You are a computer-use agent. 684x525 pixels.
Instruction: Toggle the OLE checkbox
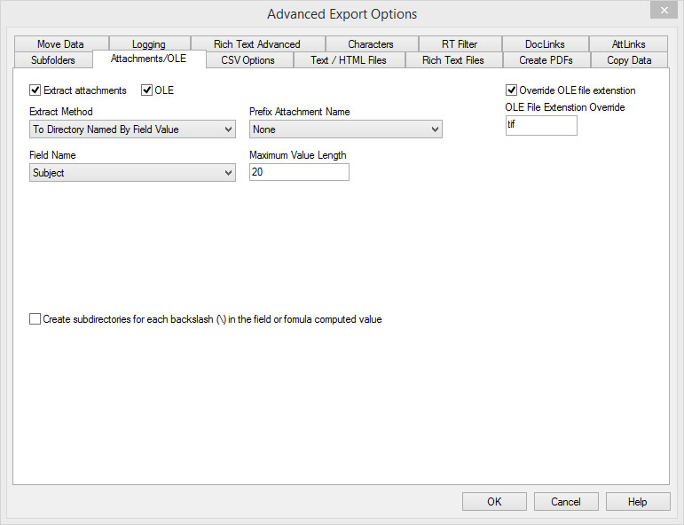(x=146, y=90)
